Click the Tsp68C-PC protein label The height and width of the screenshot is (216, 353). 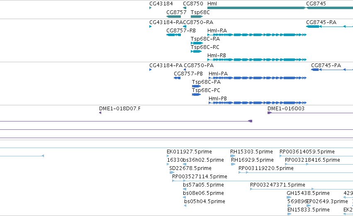206,90
